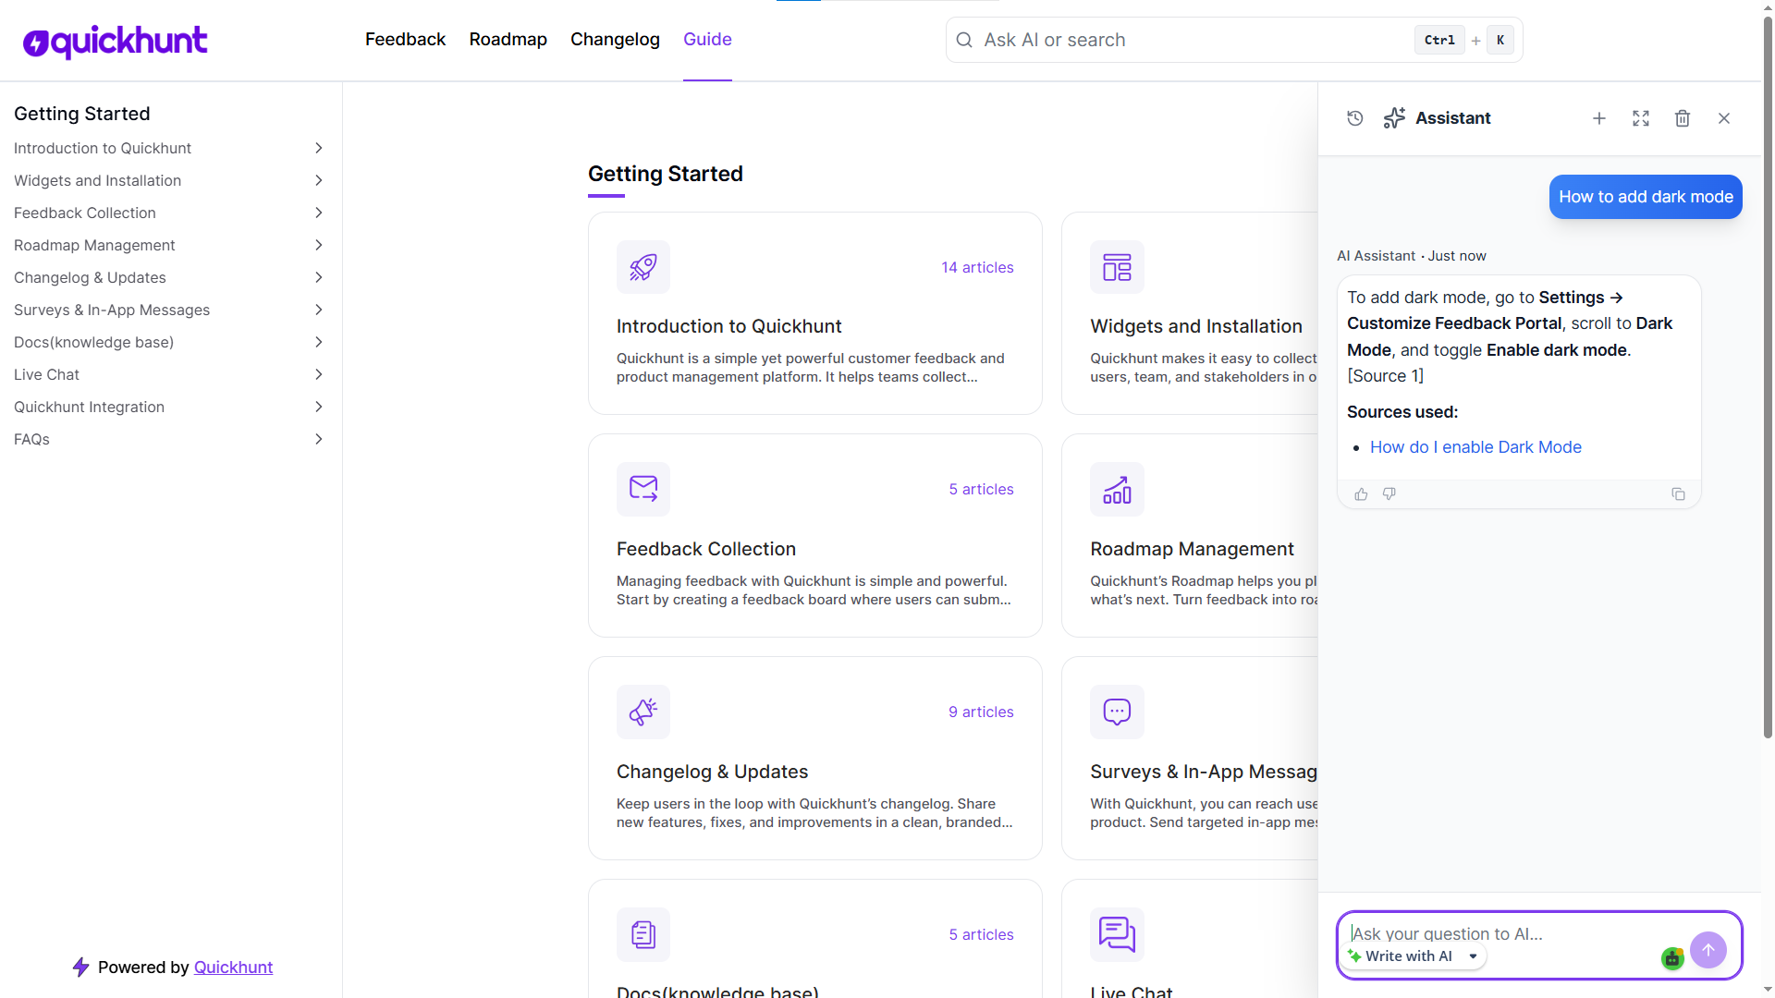Open the Feedback tab
This screenshot has height=998, width=1775.
[405, 39]
